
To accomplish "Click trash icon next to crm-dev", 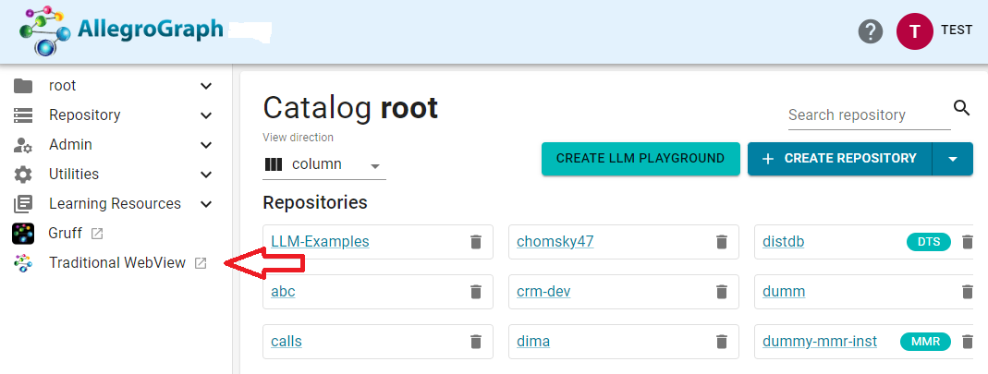I will (x=722, y=292).
